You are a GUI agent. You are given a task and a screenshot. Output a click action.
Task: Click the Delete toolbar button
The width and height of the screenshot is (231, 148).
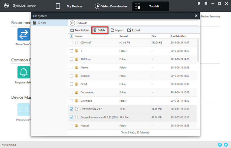pos(100,30)
